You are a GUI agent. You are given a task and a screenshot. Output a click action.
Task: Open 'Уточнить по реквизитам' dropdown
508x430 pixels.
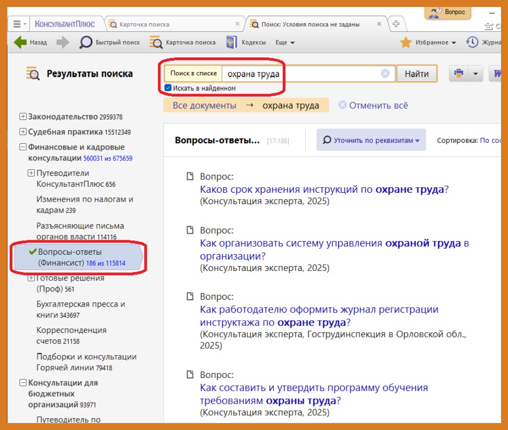click(371, 141)
